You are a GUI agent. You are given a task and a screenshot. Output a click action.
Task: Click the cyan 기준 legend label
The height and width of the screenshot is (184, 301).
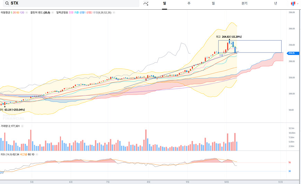pyautogui.click(x=77, y=13)
